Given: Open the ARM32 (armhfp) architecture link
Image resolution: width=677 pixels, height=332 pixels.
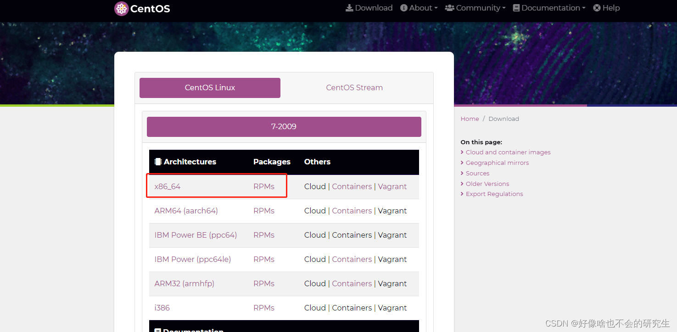Looking at the screenshot, I should pos(185,283).
